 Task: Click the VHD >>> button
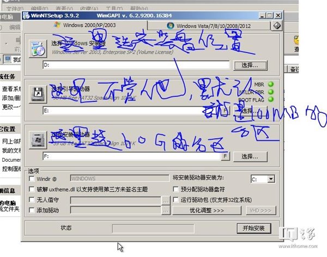click(261, 210)
